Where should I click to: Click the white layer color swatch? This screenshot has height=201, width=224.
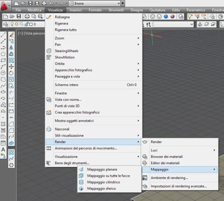pyautogui.click(x=31, y=24)
